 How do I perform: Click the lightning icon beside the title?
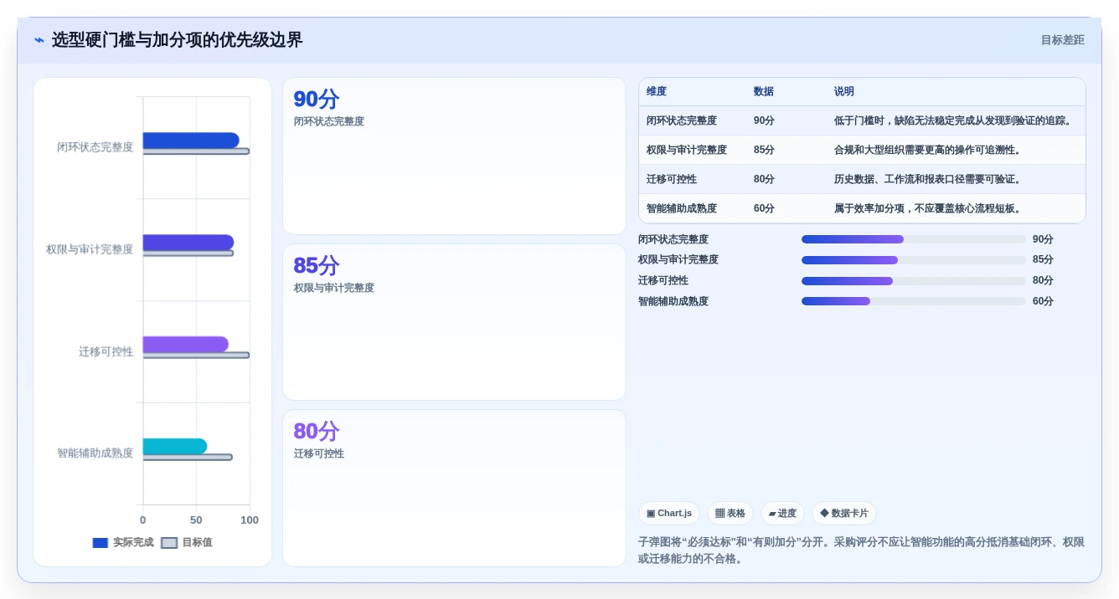(39, 40)
